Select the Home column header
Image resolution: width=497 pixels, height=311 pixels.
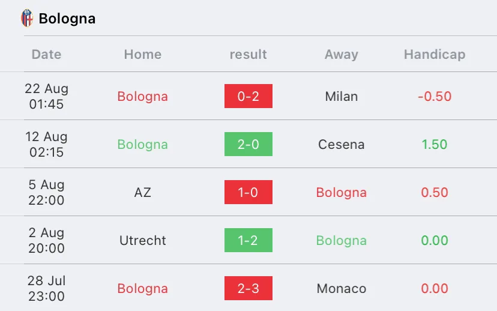pos(143,54)
